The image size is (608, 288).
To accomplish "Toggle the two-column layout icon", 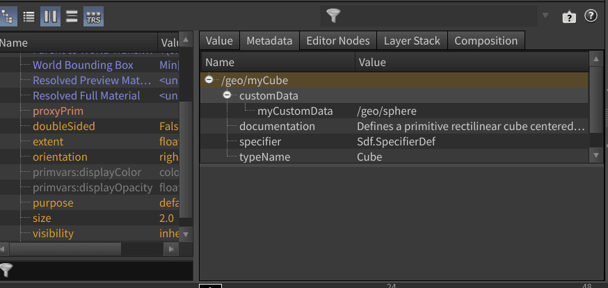I will [x=50, y=17].
